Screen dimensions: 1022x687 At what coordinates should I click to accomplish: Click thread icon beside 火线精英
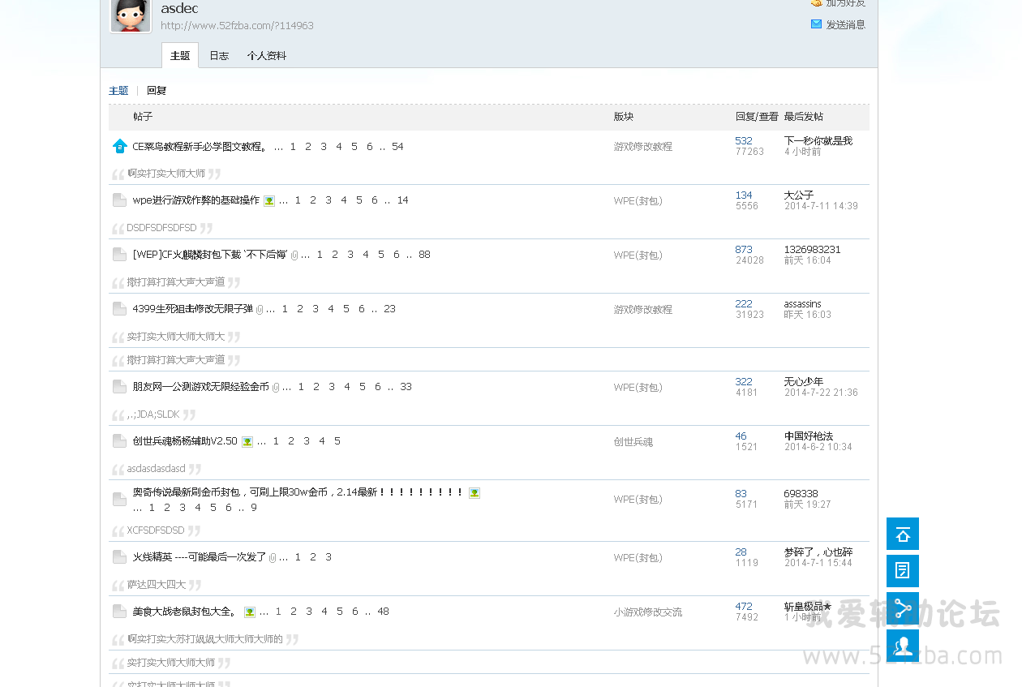tap(119, 557)
